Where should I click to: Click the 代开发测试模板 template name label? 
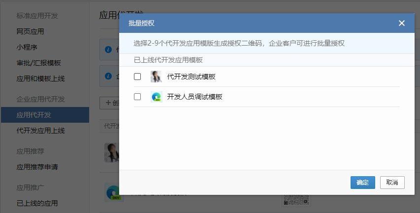point(191,77)
